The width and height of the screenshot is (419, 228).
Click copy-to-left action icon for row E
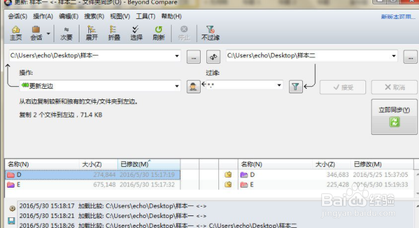228,185
